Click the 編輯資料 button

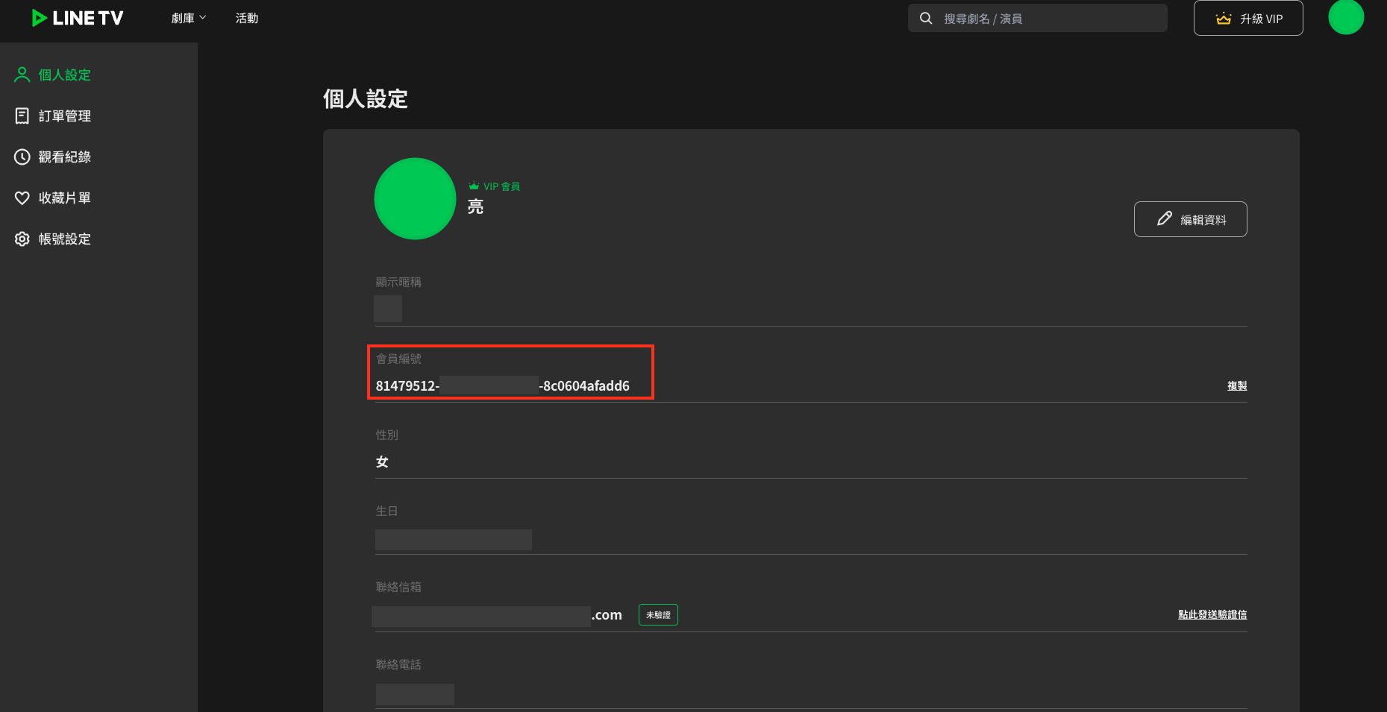[x=1190, y=219]
